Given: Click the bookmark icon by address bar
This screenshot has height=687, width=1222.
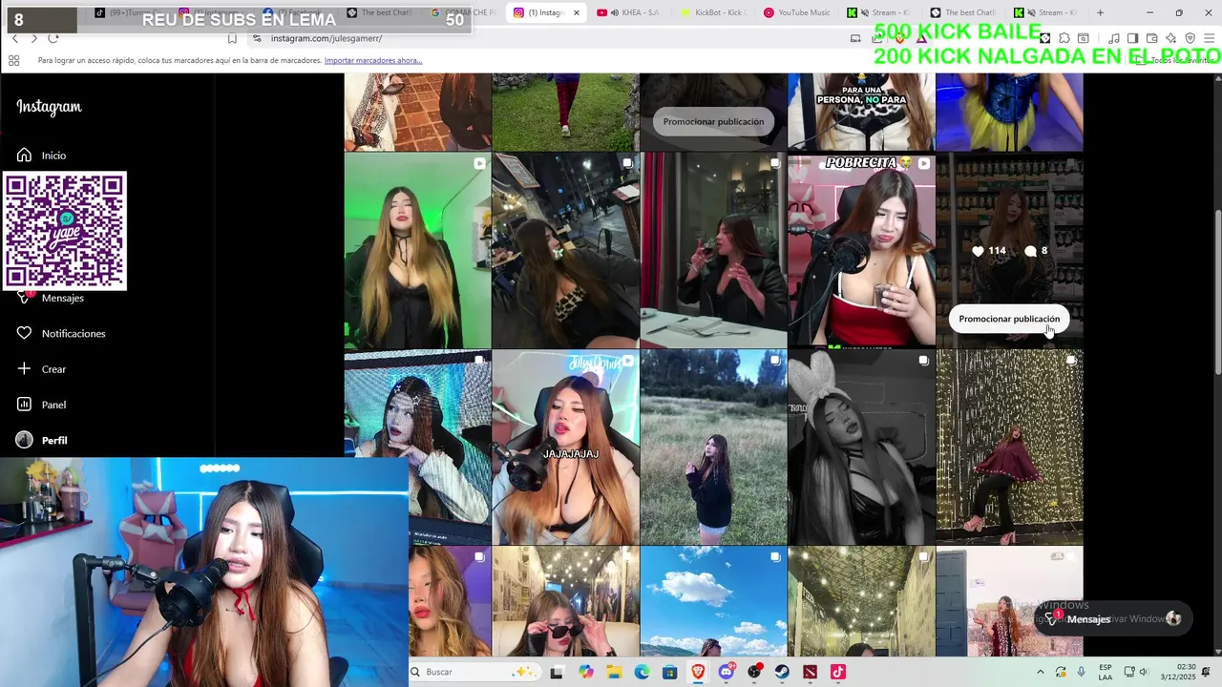Looking at the screenshot, I should pyautogui.click(x=232, y=38).
